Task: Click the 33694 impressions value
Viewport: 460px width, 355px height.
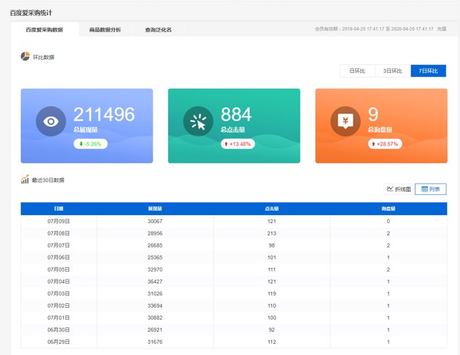Action: (x=155, y=306)
